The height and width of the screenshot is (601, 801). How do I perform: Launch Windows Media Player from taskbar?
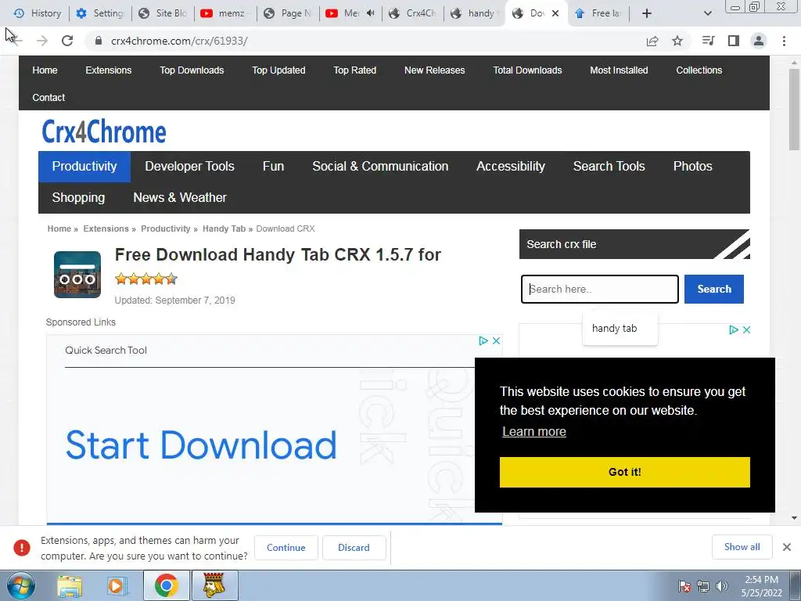pyautogui.click(x=116, y=586)
